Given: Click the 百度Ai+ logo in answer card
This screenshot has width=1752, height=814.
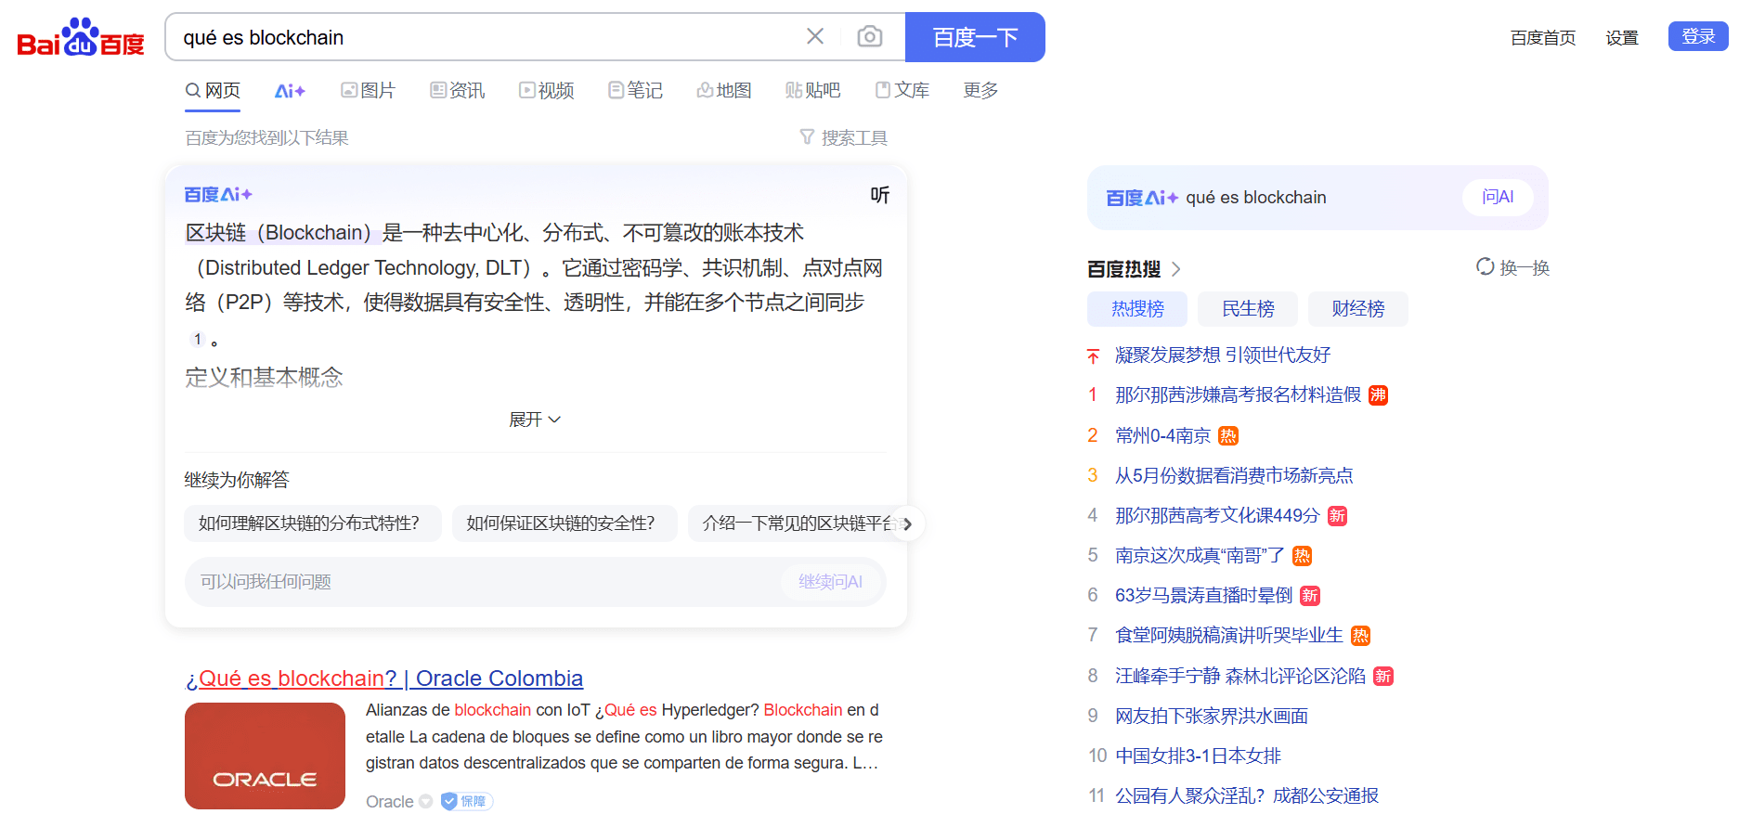Looking at the screenshot, I should (x=218, y=194).
